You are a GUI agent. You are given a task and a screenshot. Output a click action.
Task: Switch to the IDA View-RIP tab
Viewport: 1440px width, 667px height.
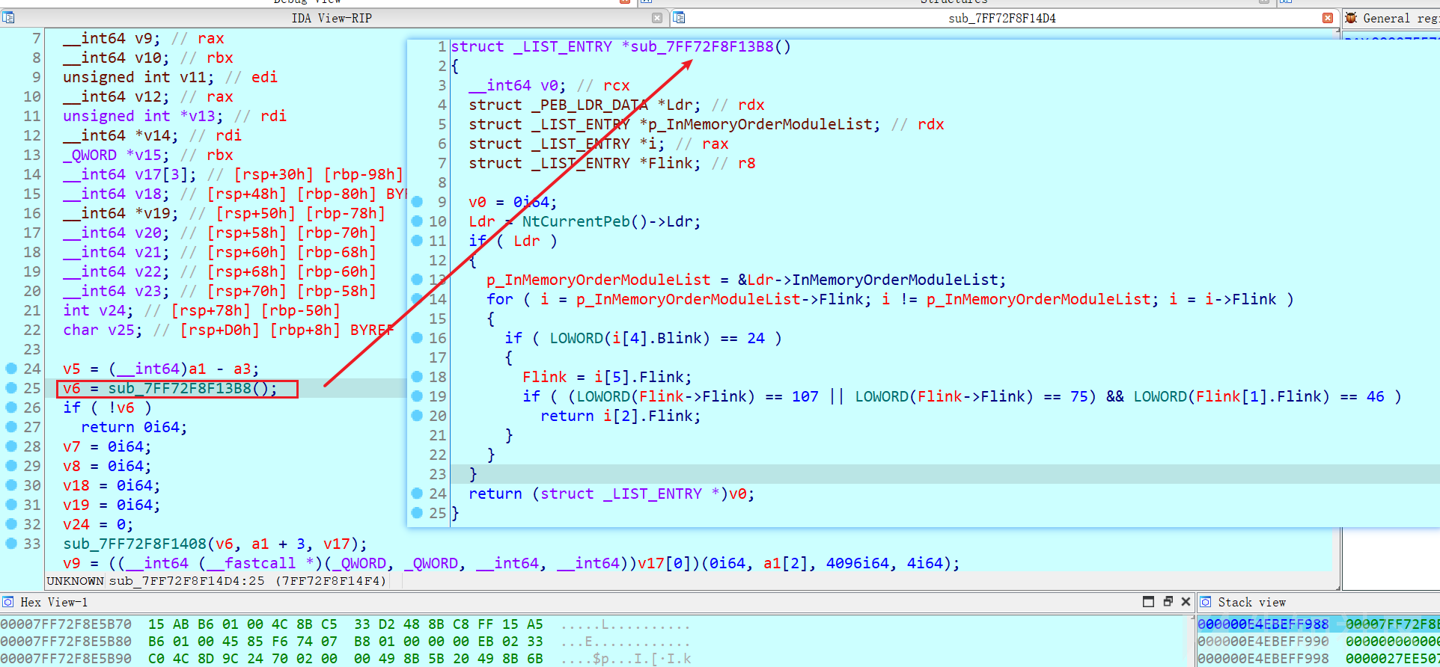pos(332,18)
